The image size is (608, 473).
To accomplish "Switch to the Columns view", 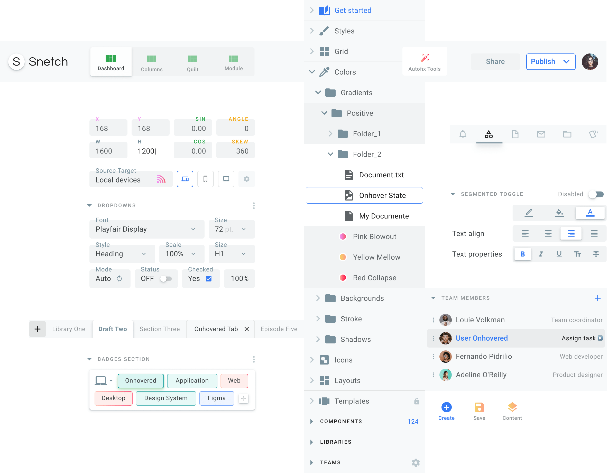I will click(x=151, y=62).
